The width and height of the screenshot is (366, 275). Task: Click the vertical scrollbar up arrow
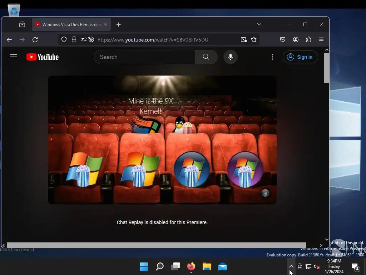[x=327, y=50]
